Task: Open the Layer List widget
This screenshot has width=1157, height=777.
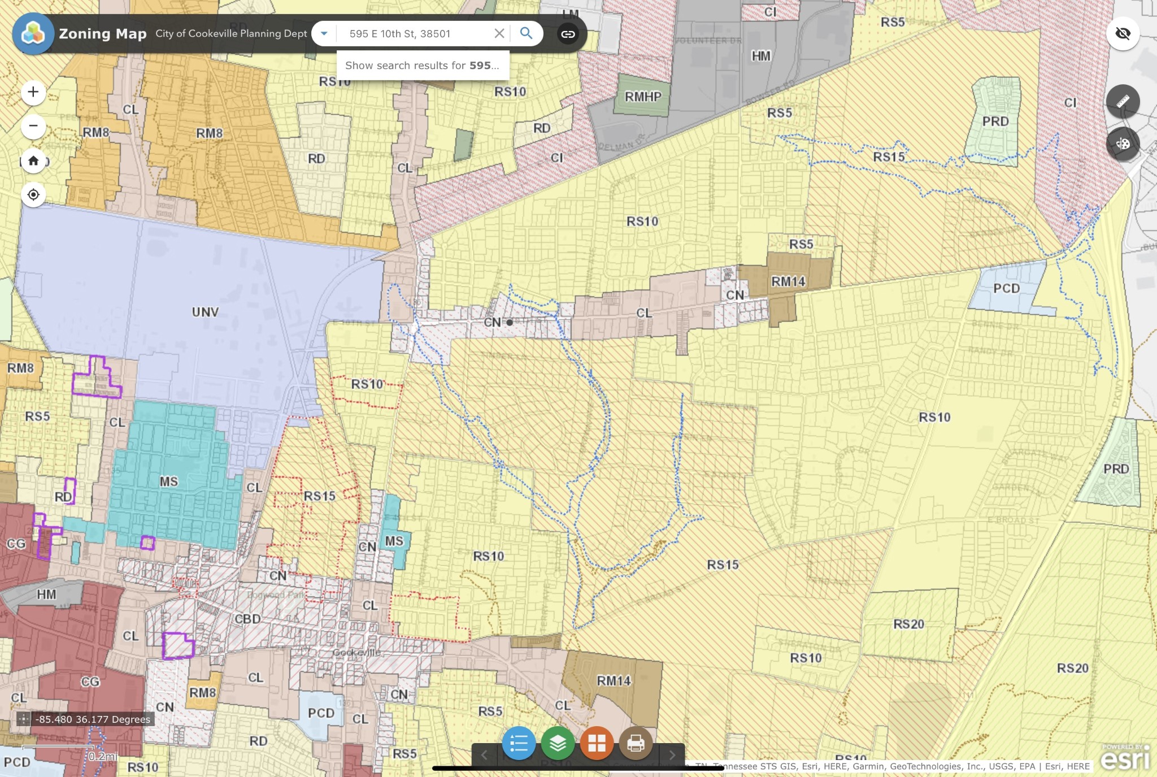Action: 558,743
